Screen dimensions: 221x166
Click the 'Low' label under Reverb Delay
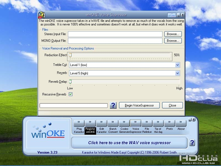click(70, 88)
